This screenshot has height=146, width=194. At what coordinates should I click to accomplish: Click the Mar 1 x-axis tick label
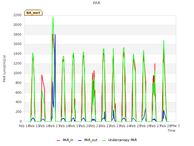[175, 126]
